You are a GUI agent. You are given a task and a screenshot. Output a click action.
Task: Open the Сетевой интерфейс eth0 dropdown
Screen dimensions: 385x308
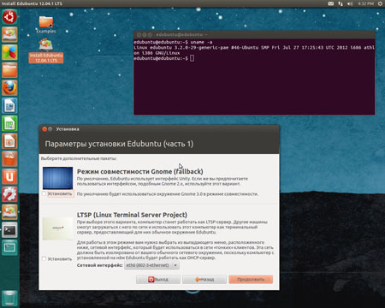pyautogui.click(x=151, y=265)
